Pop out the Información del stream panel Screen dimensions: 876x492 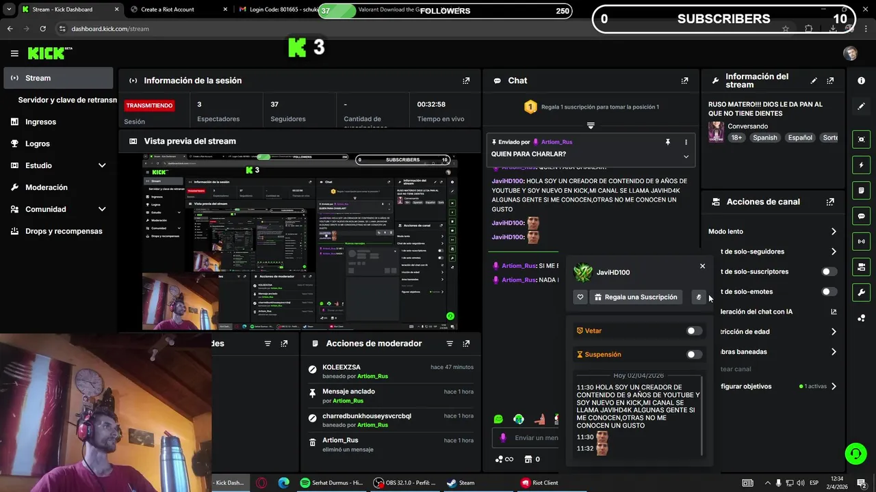(830, 81)
